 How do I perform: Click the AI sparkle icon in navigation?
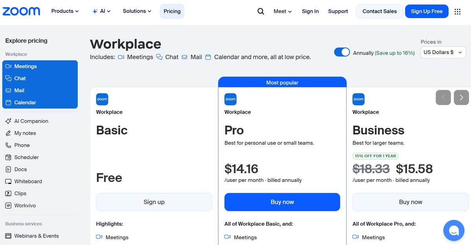95,11
